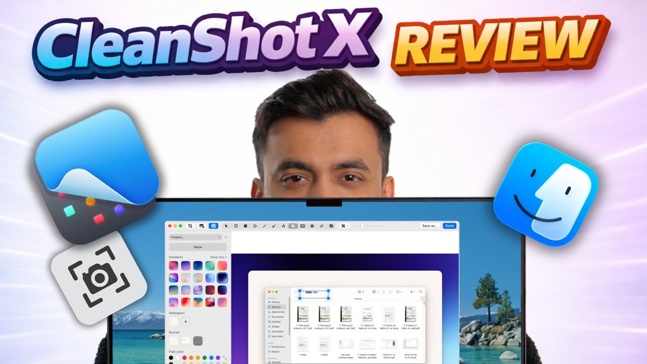
Task: Click the tag icon in Finder toolbar
Action: (390, 292)
